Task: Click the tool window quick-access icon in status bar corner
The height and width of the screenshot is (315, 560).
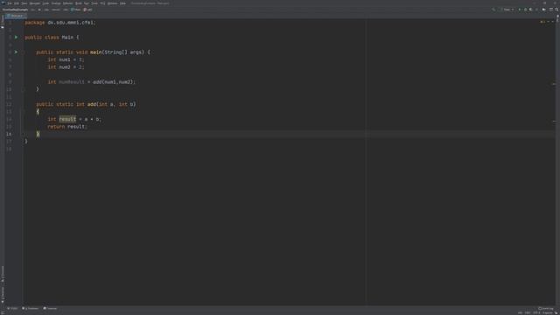Action: tap(2, 313)
